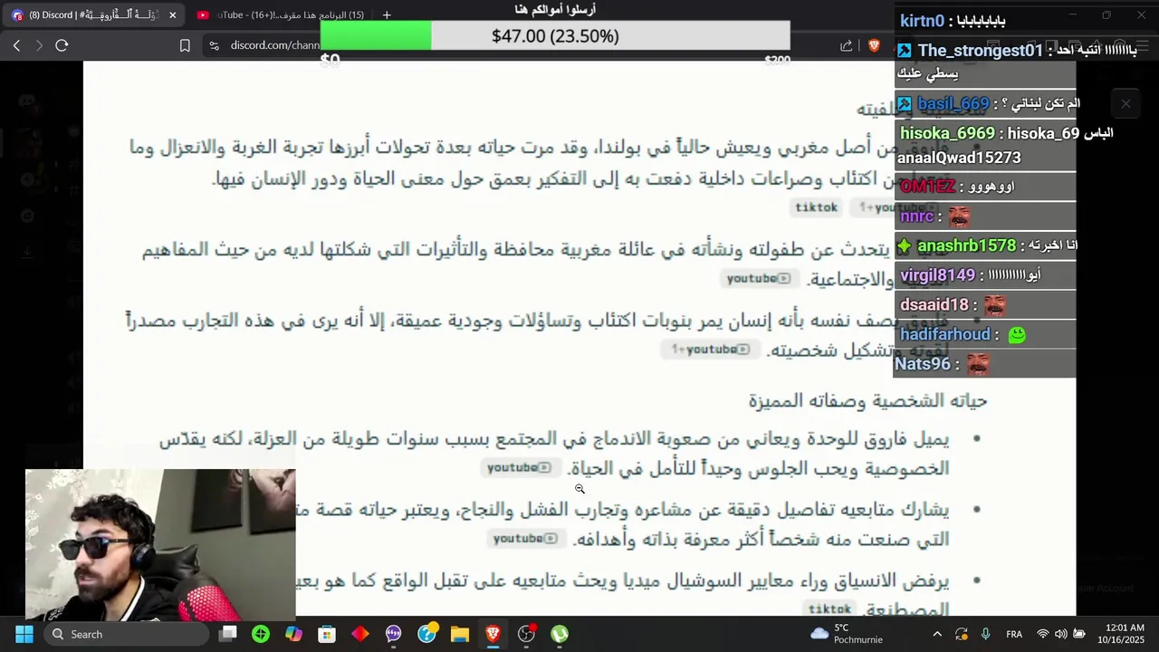Reload the Discord page

pos(62,45)
